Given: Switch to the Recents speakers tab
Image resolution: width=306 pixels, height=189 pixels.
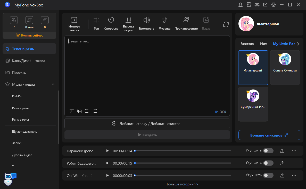Looking at the screenshot, I should [247, 44].
